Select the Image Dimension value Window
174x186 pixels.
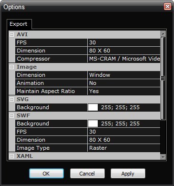pos(124,75)
